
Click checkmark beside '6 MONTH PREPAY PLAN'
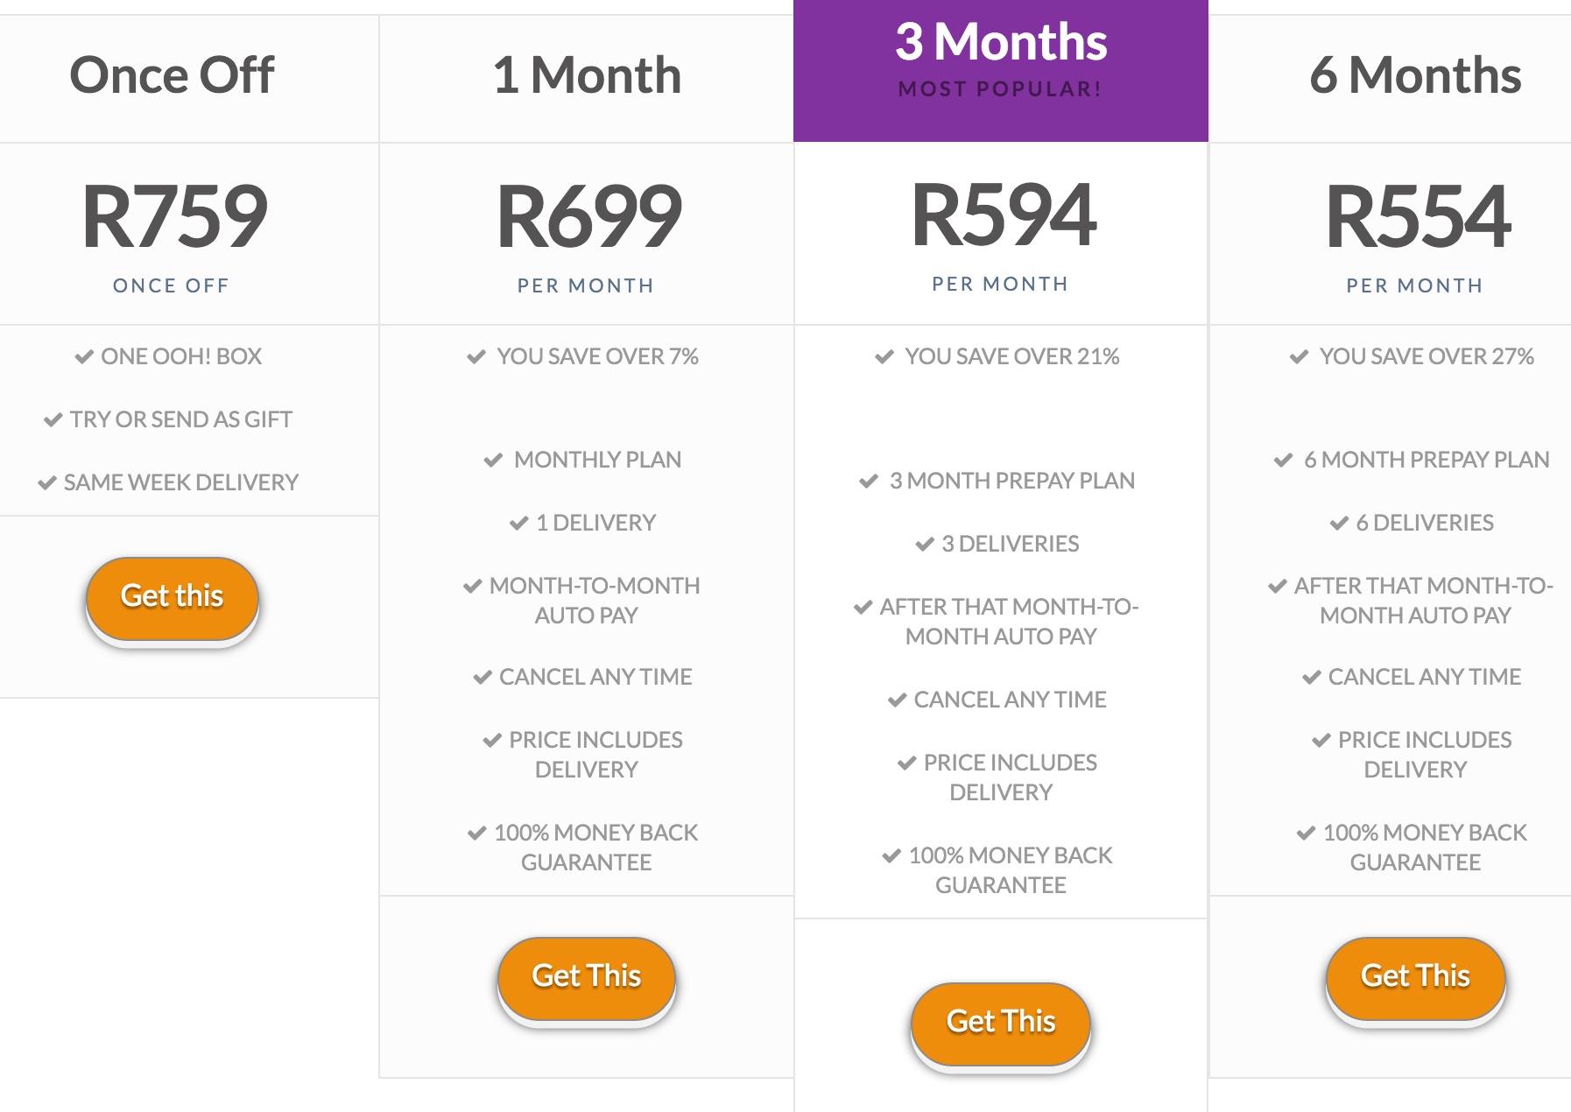pos(1284,460)
